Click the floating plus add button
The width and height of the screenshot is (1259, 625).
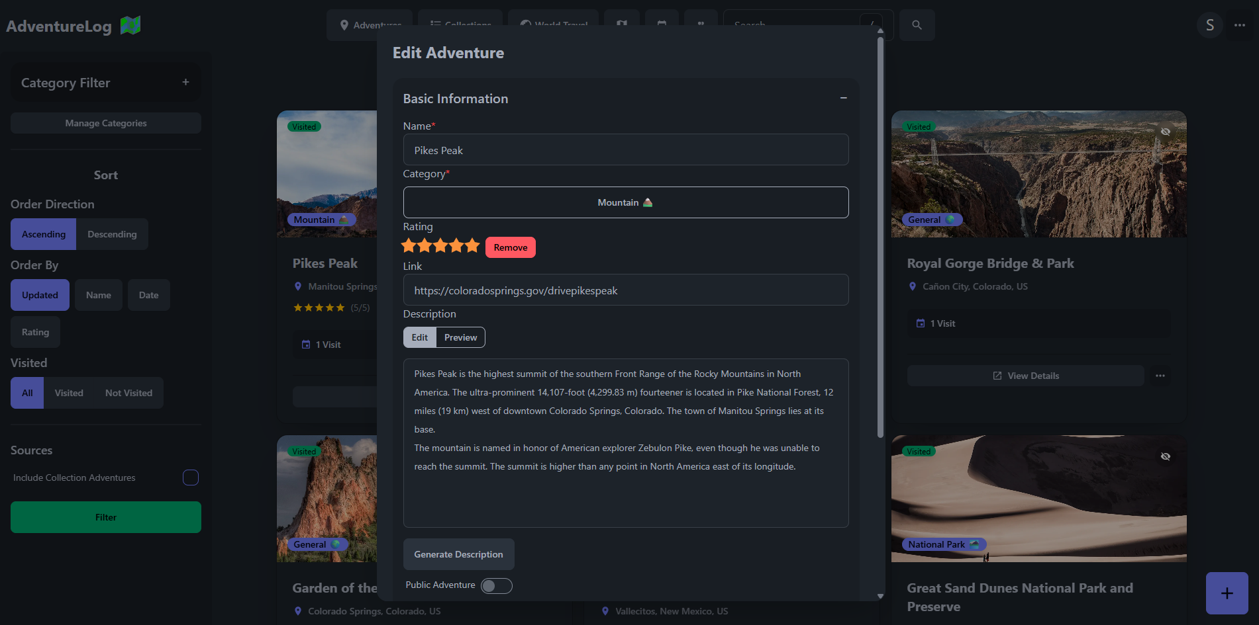tap(1227, 593)
